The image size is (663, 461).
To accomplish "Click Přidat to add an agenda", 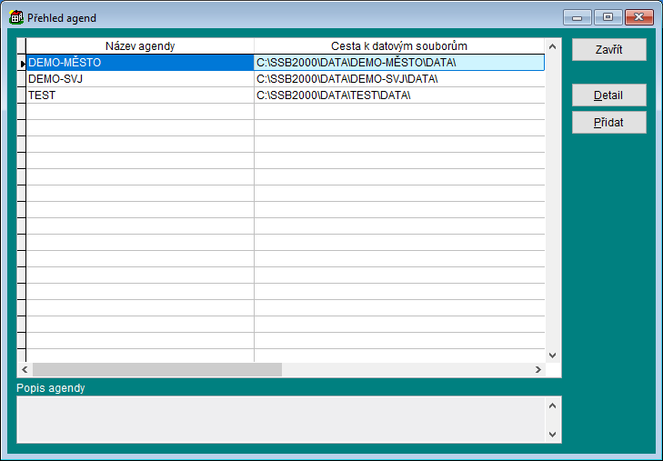I will click(608, 123).
